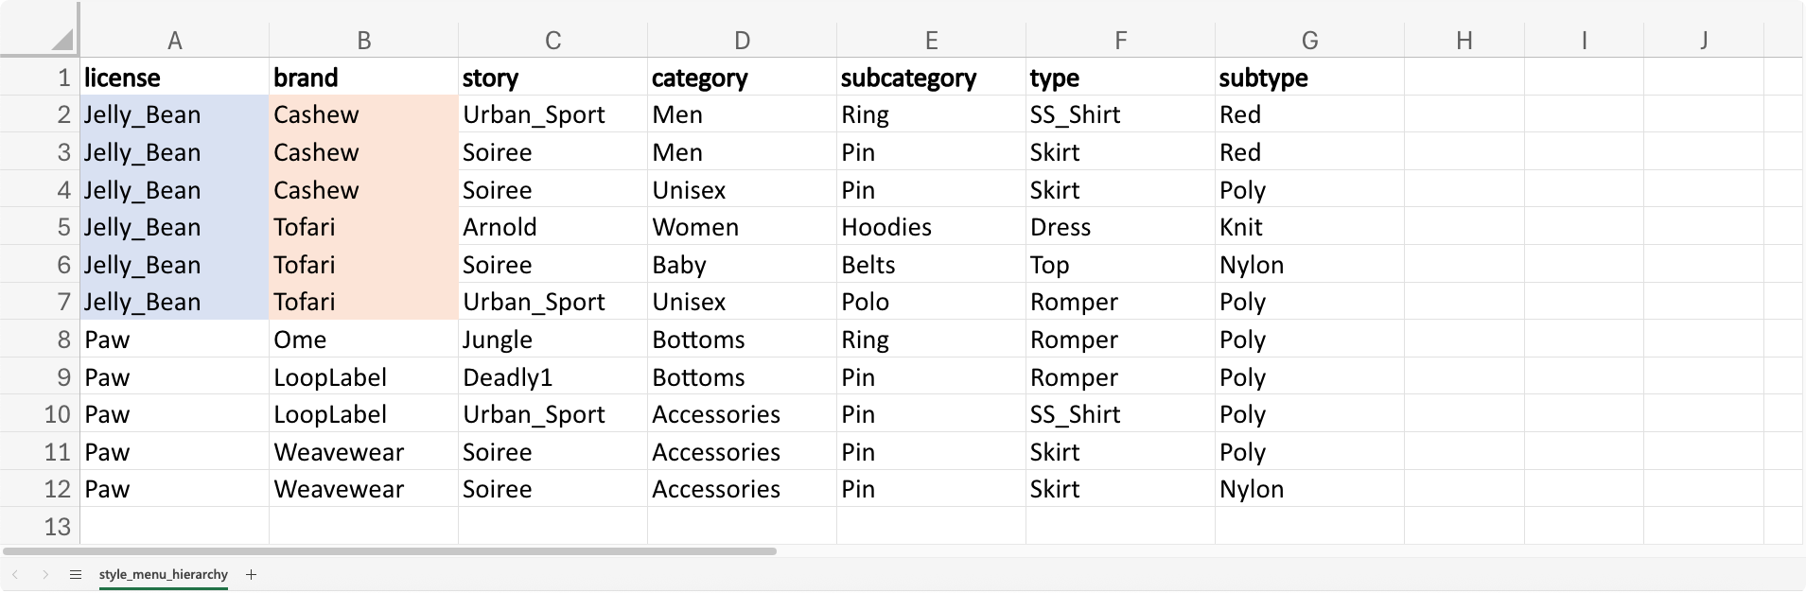Click the add new sheet plus icon

tap(251, 574)
